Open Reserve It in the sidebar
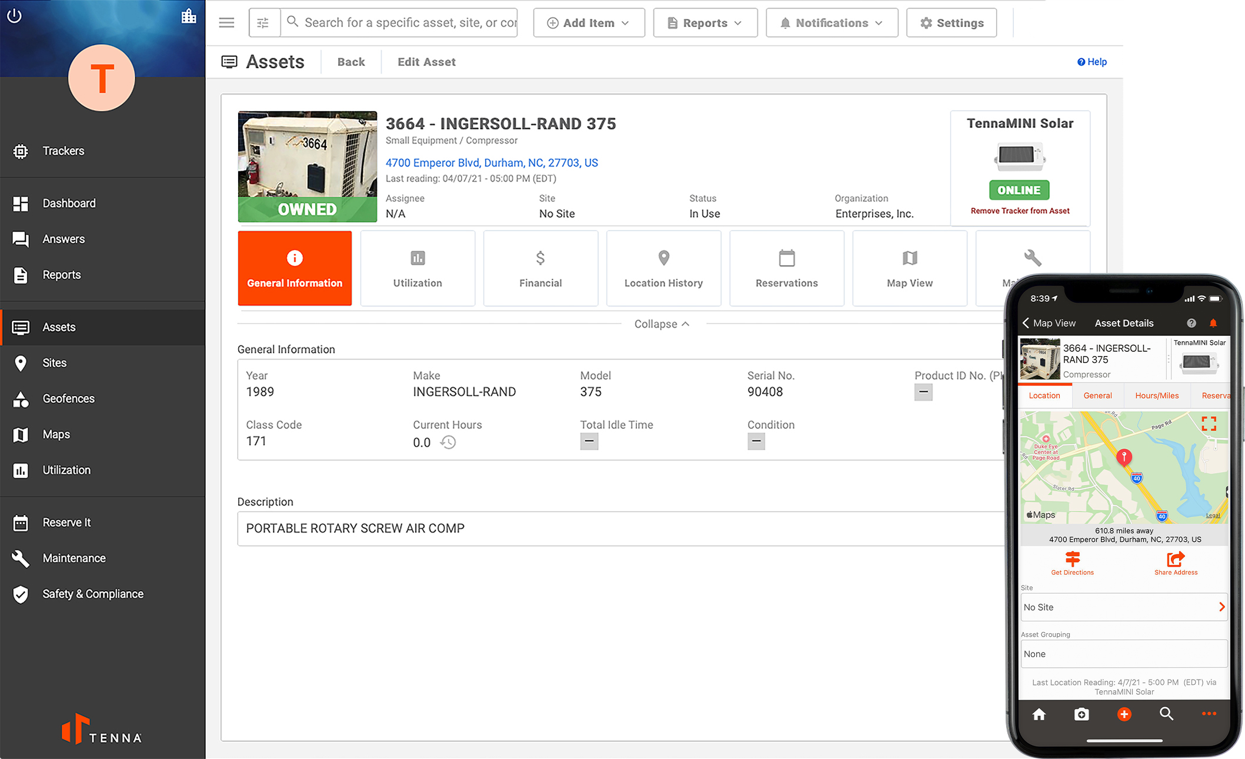 pyautogui.click(x=103, y=522)
